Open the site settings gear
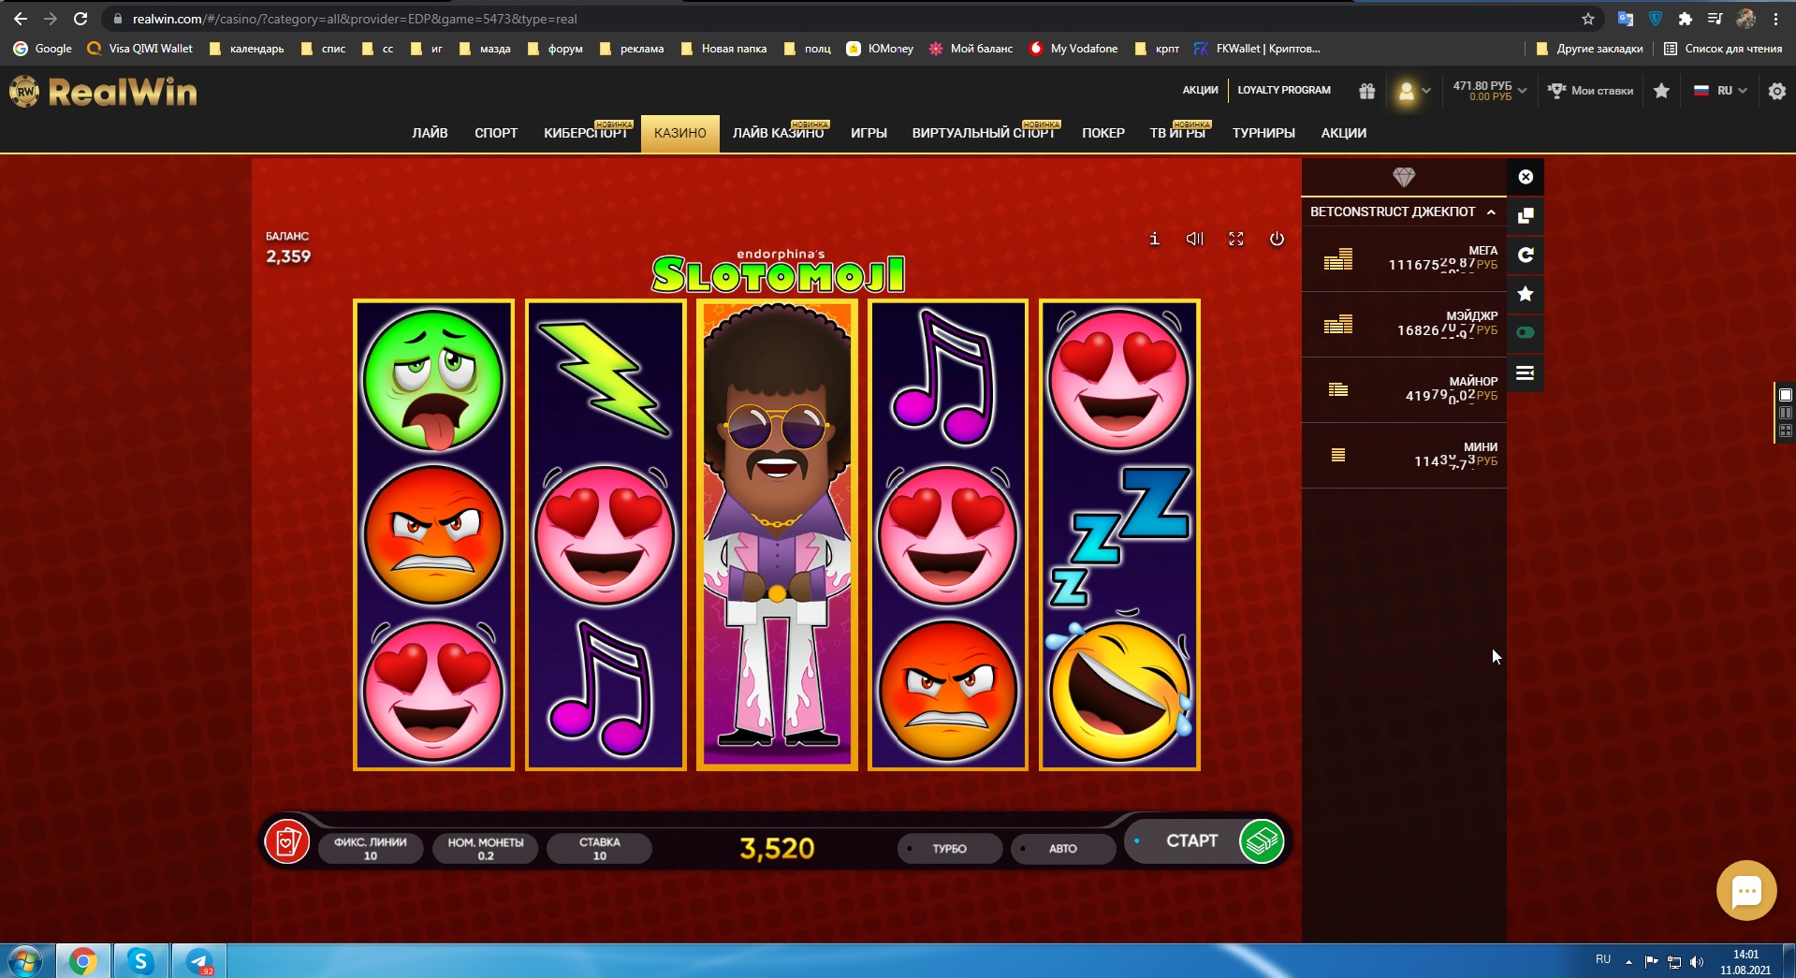1796x978 pixels. [x=1776, y=91]
